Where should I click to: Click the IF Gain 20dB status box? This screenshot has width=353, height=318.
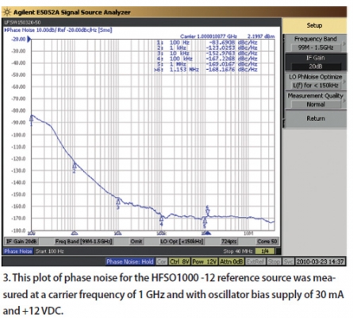[22, 242]
